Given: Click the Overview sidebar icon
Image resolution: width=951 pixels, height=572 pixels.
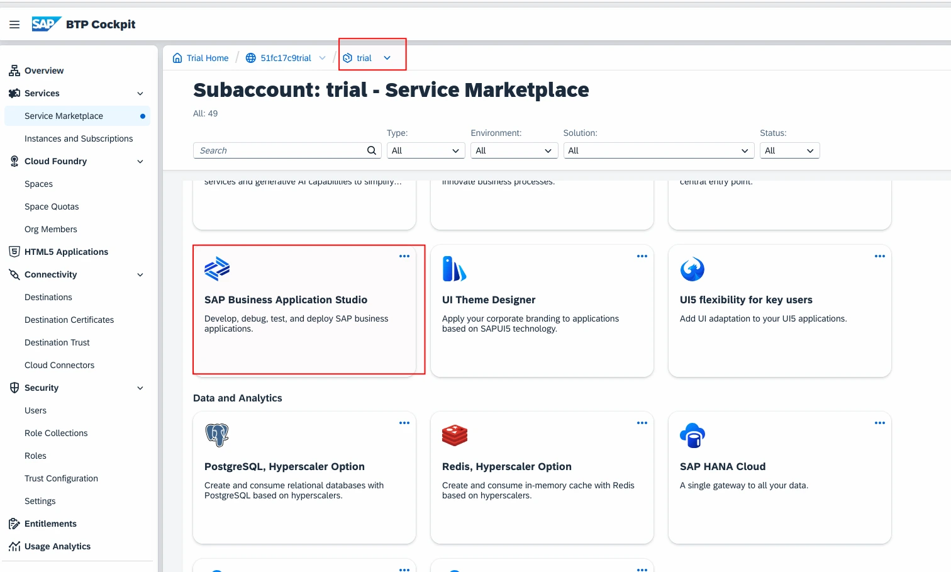Looking at the screenshot, I should click(14, 70).
